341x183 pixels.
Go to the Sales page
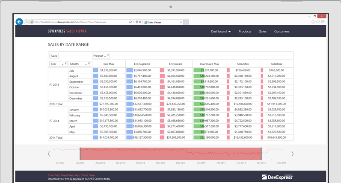point(263,32)
